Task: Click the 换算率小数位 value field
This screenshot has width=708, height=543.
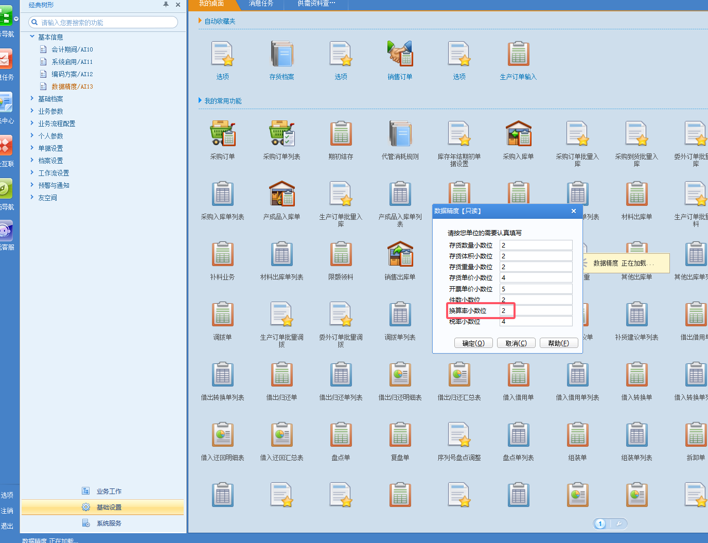Action: [x=536, y=310]
